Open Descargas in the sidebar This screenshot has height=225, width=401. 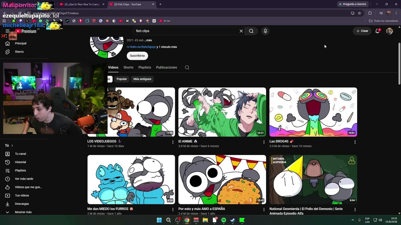[x=22, y=204]
